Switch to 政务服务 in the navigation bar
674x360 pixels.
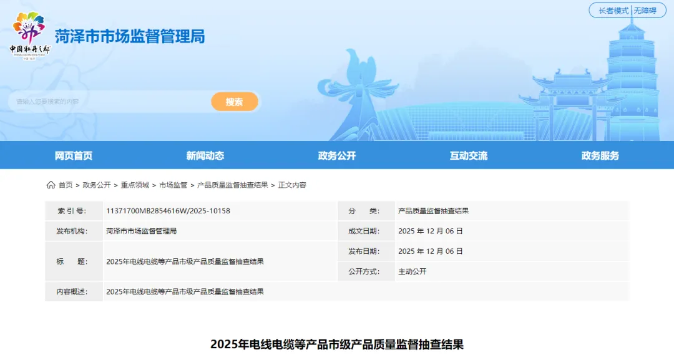600,155
